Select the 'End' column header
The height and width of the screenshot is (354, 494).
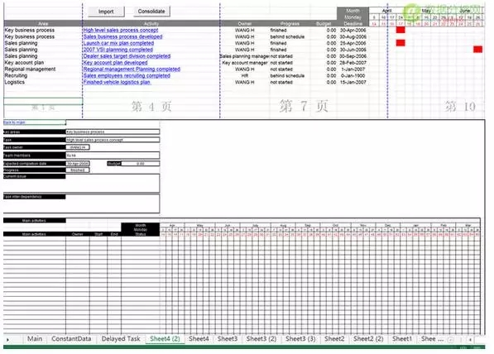click(114, 234)
